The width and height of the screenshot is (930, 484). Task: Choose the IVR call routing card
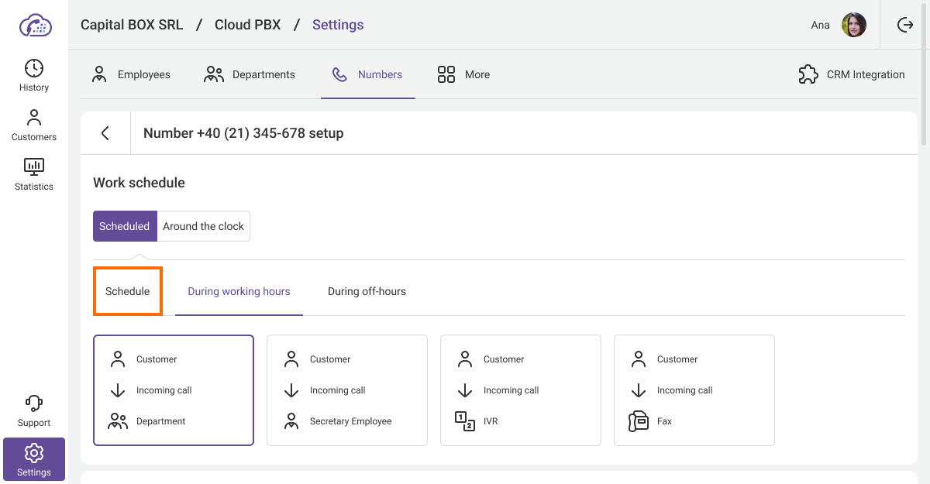point(521,390)
